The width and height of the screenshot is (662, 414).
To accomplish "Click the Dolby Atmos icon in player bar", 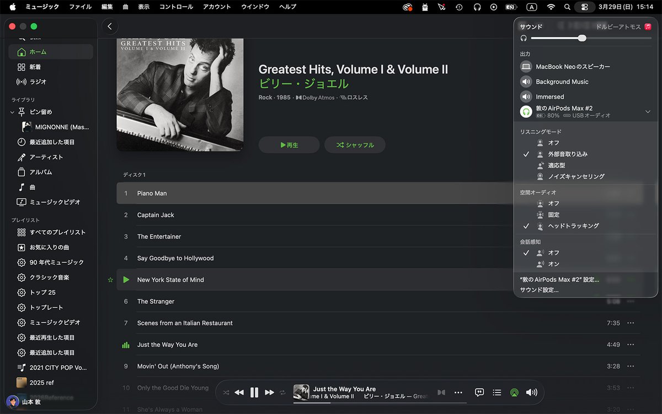I will (441, 393).
